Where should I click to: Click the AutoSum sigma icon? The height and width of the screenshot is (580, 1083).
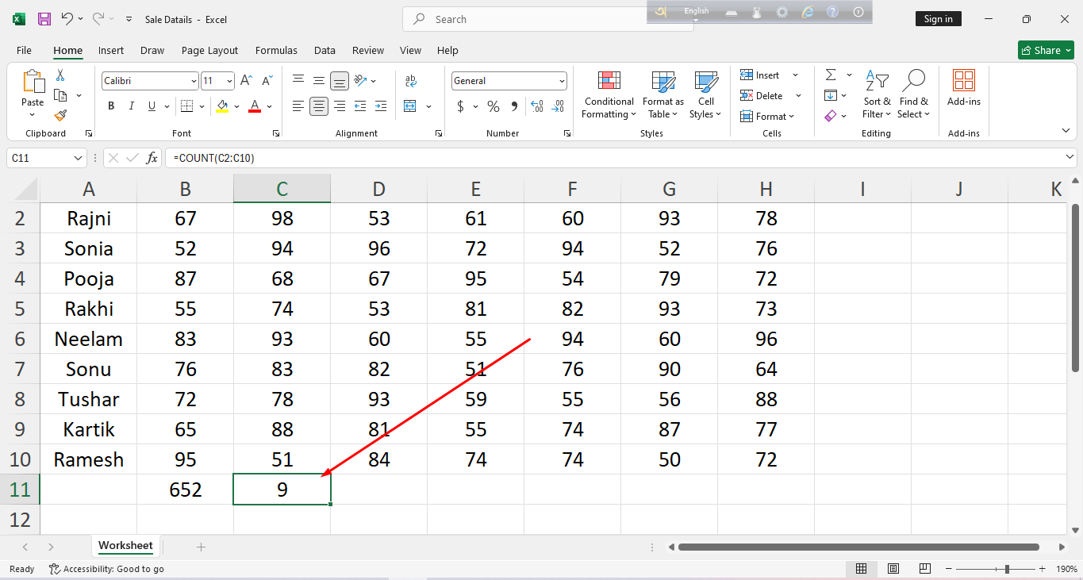point(831,75)
